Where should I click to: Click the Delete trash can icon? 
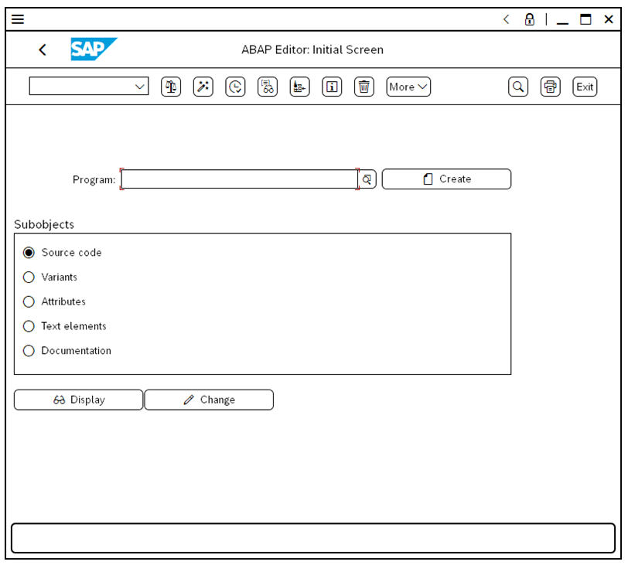tap(364, 87)
